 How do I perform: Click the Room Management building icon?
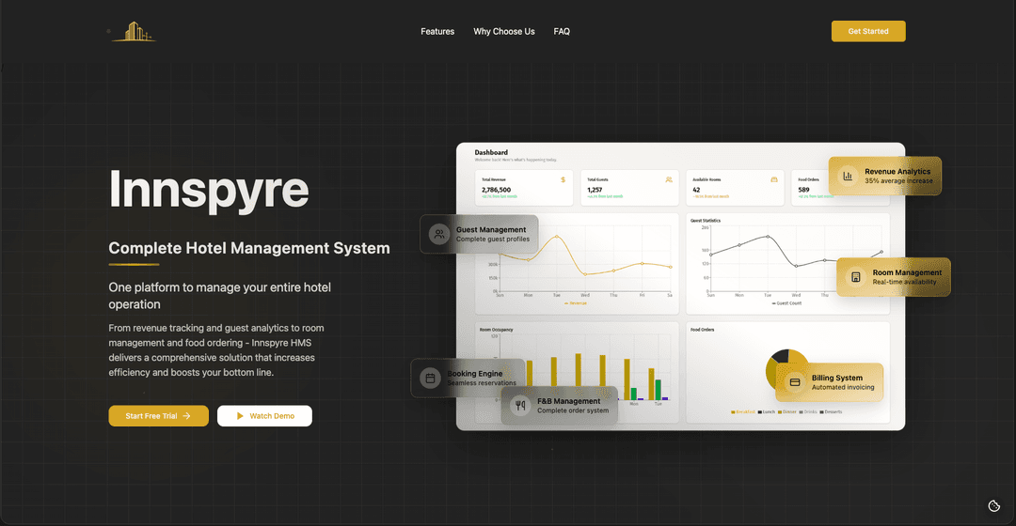855,277
